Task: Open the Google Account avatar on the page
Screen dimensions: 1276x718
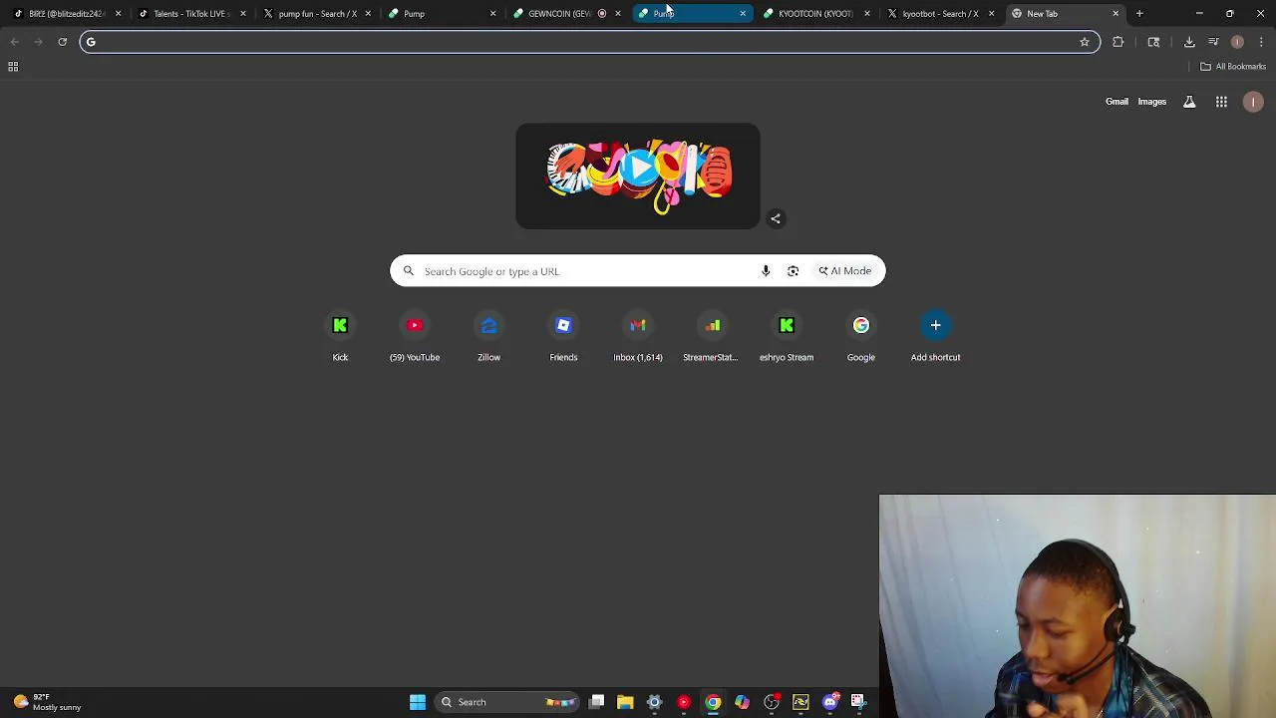Action: pos(1253,102)
